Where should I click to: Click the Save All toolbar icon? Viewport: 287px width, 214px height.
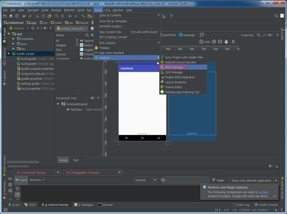pyautogui.click(x=11, y=16)
